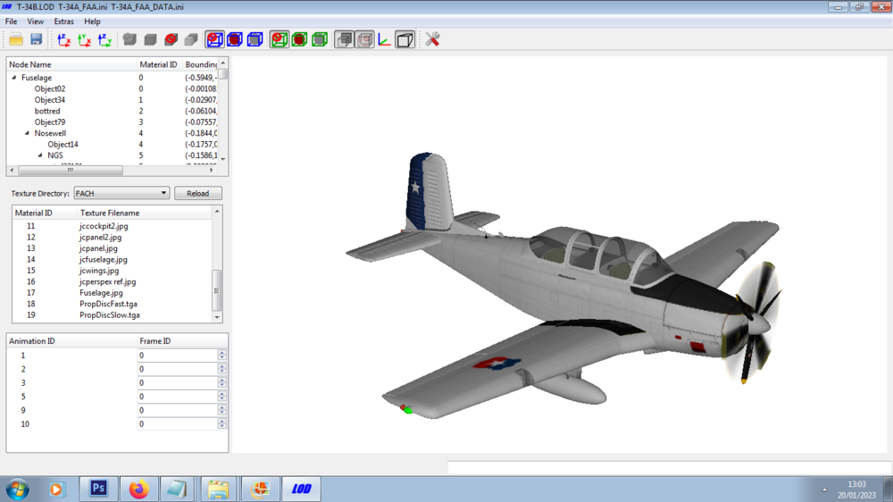Open the Texture Directory FACH dropdown
Screen dimensions: 893x502
click(121, 193)
